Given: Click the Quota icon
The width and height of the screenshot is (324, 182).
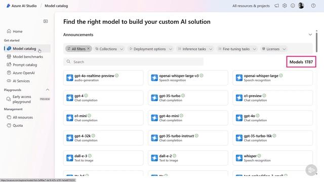Looking at the screenshot, I should (x=9, y=125).
